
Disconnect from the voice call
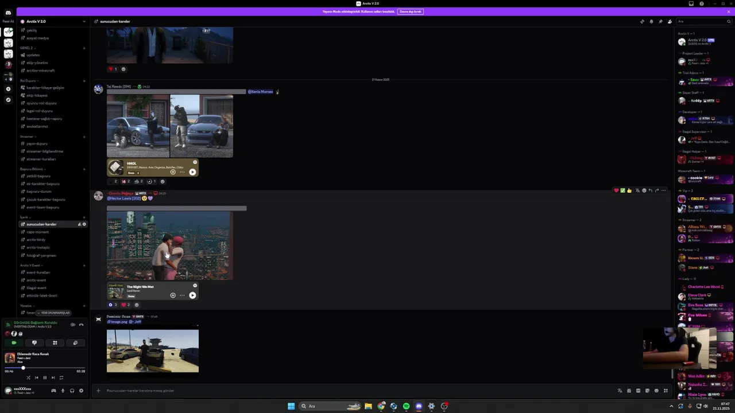click(x=81, y=325)
